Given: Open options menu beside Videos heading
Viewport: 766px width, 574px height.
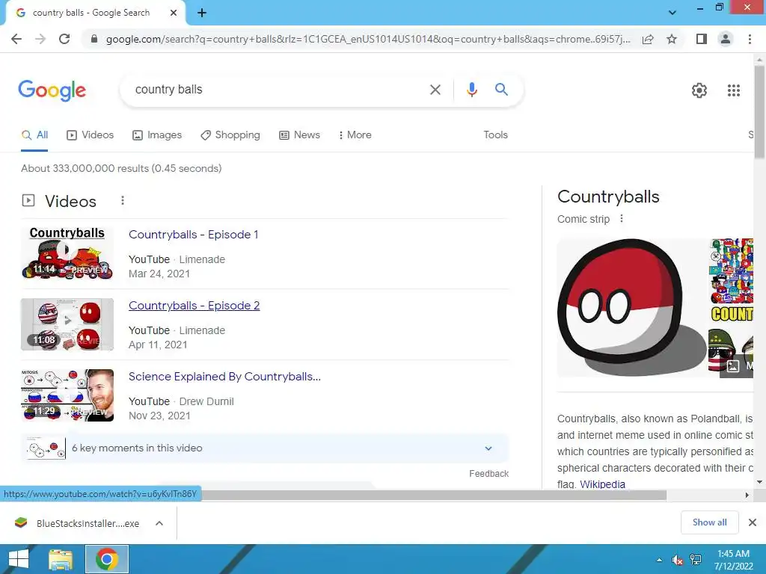Looking at the screenshot, I should tap(123, 200).
